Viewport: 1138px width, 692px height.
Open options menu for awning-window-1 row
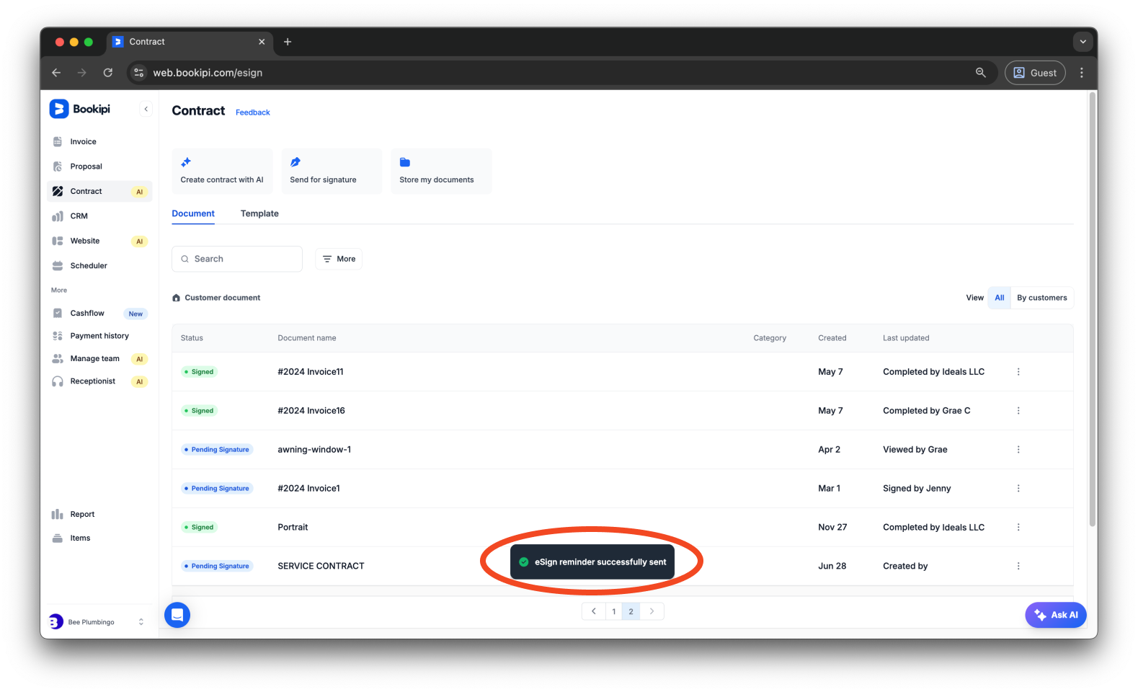coord(1018,450)
